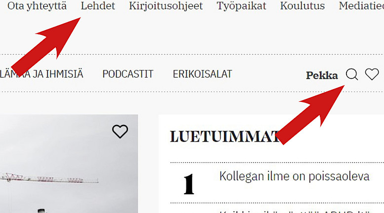Open the Koulutus section link

click(x=303, y=6)
